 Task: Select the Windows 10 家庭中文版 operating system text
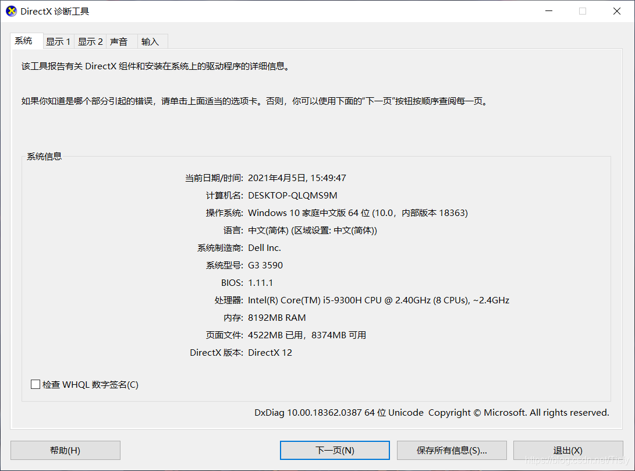357,213
